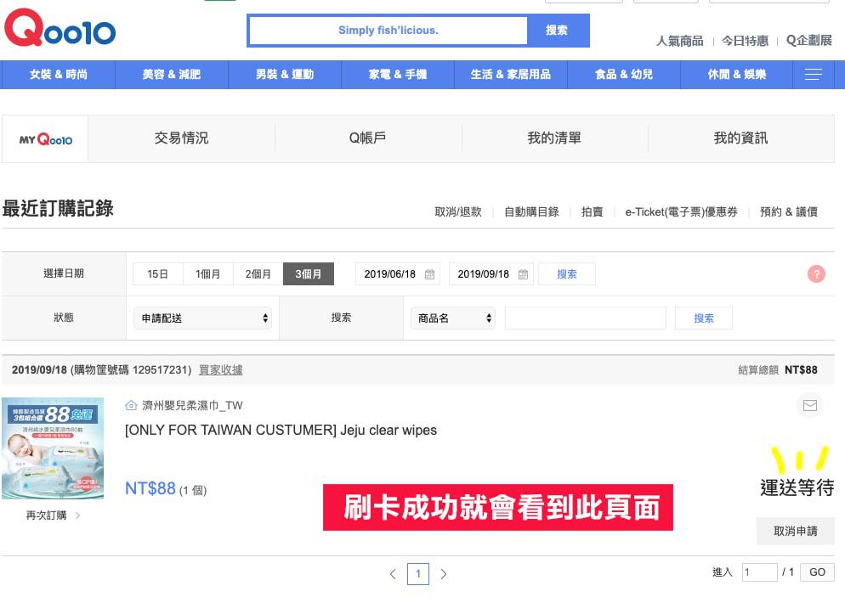Viewport: 845px width, 597px height.
Task: Click the 搜索 button next to the date range
Action: pos(567,274)
